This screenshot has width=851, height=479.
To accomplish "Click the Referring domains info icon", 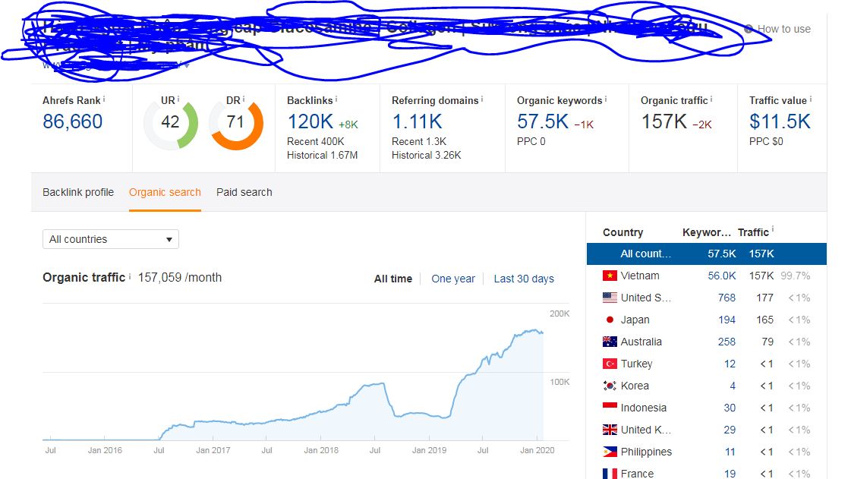I will 482,99.
